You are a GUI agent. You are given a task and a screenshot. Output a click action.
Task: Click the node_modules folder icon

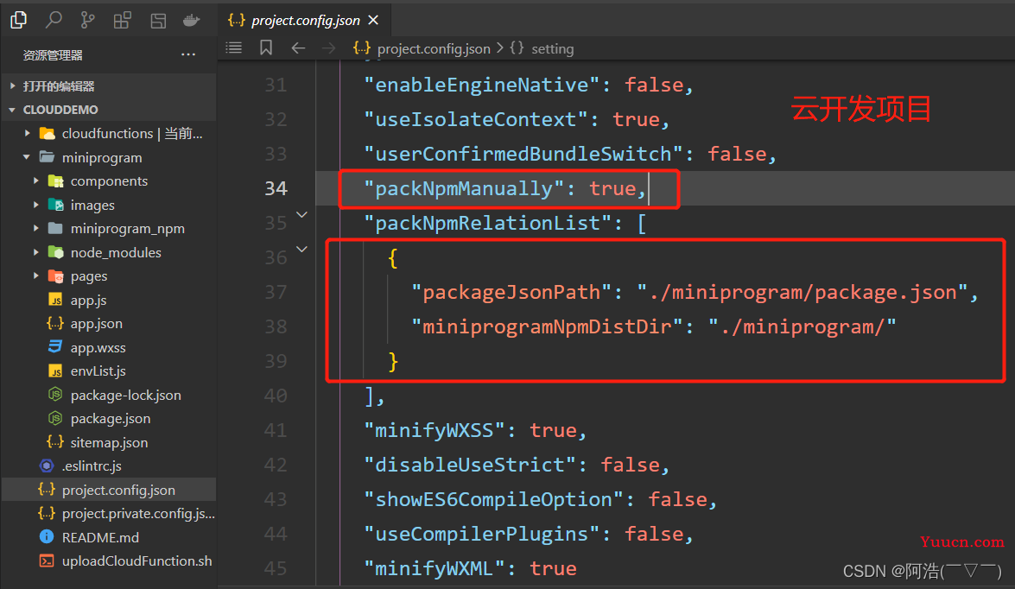(x=55, y=252)
